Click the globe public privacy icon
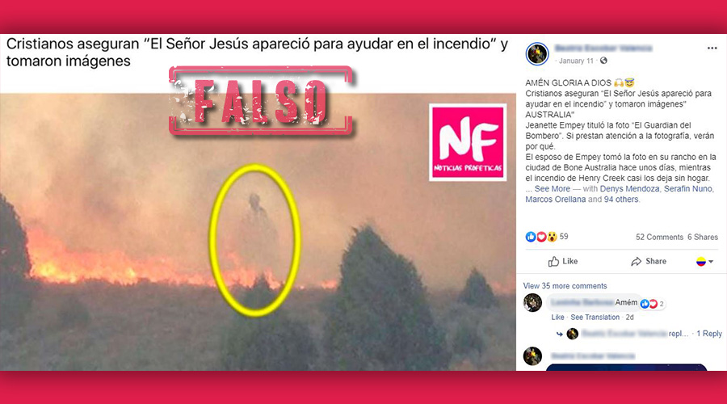727x404 pixels. (603, 61)
